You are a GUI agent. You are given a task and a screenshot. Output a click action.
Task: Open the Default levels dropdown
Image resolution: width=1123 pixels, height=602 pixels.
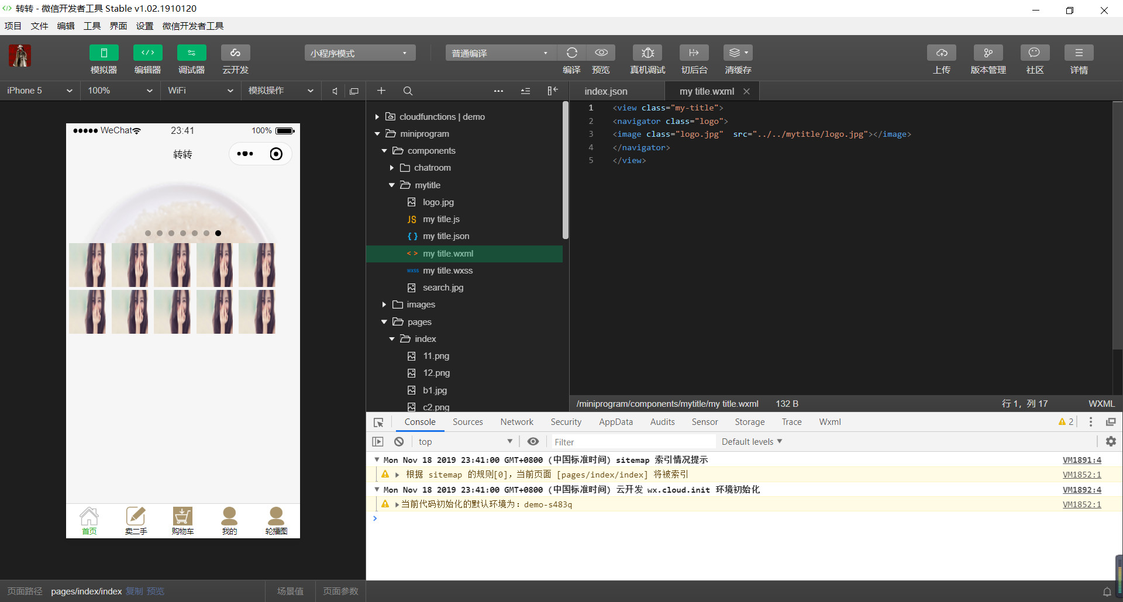click(x=751, y=442)
